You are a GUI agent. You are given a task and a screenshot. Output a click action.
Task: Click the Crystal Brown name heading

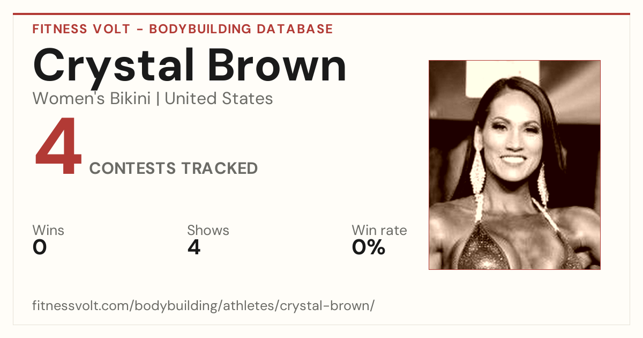point(190,67)
